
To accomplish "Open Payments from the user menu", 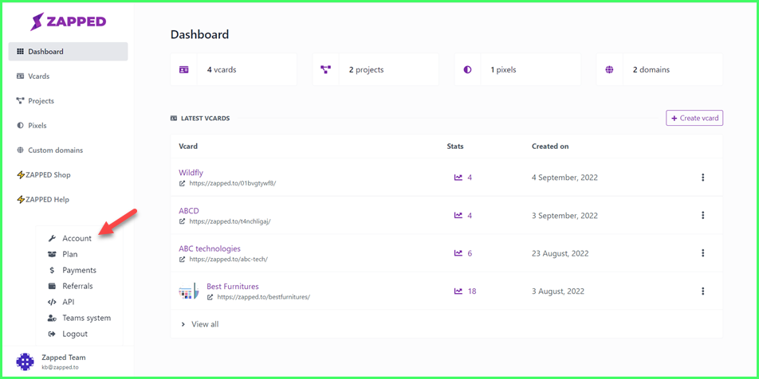I will [79, 270].
